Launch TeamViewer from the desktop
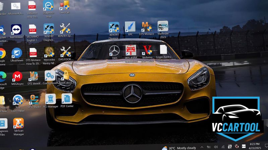This screenshot has height=150, width=268. (x=16, y=31)
